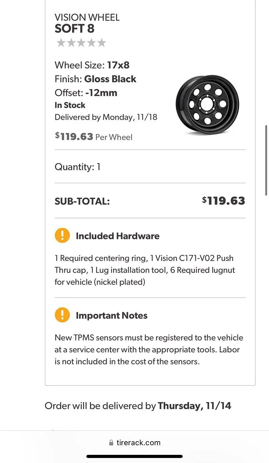Click the Important Notes heading

[x=112, y=316]
